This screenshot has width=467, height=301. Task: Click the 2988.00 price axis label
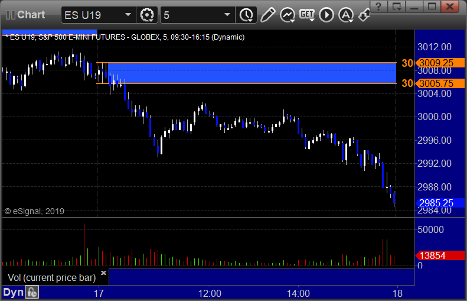pyautogui.click(x=435, y=187)
